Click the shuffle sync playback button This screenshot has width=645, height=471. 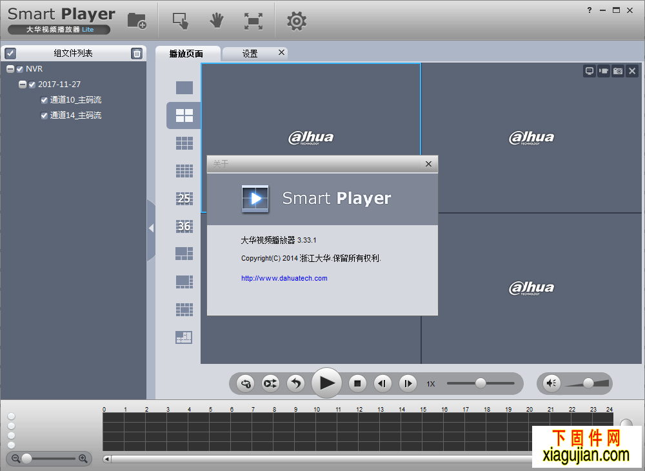271,383
